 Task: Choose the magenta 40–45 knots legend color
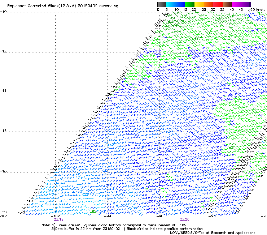(237, 4)
